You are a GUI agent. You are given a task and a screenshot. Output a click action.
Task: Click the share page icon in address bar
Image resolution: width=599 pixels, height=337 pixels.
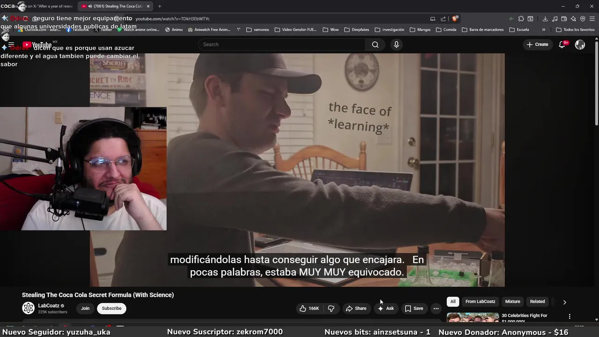point(443,19)
